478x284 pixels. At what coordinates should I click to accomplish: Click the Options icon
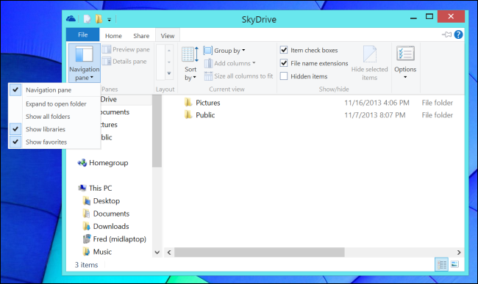coord(405,54)
